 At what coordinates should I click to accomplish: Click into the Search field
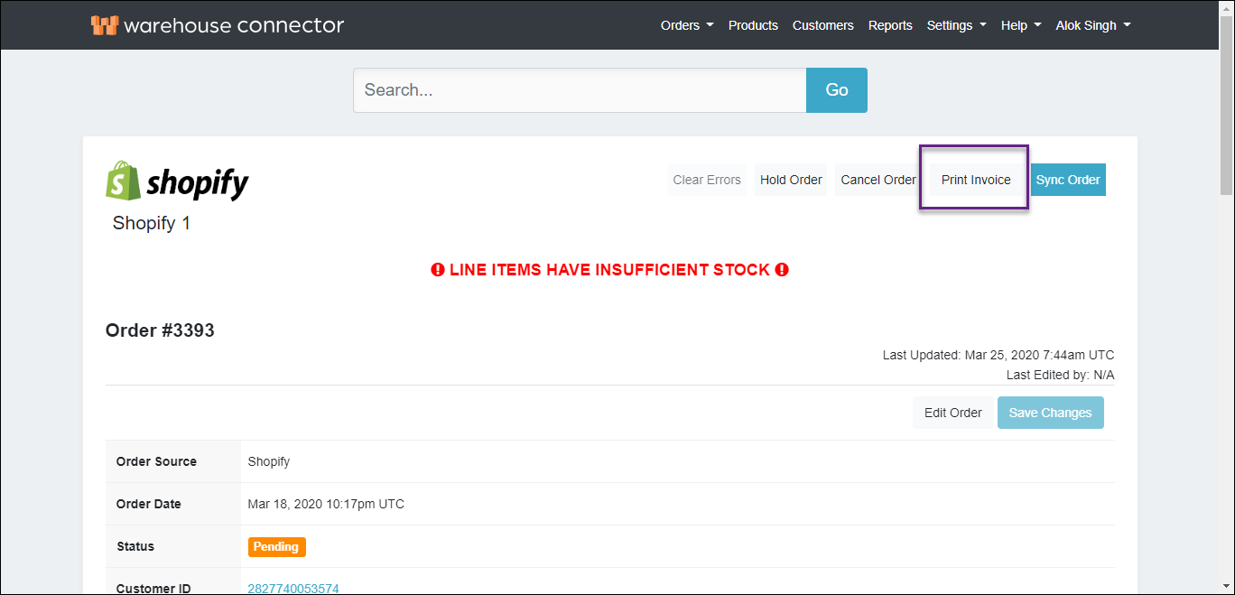click(579, 90)
